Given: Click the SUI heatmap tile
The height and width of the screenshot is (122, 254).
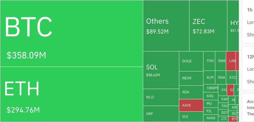Looking at the screenshot, I should (191, 117).
